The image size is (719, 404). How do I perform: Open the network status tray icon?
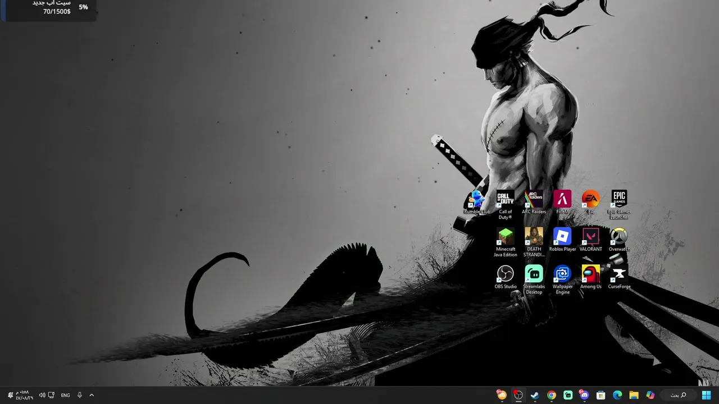tap(52, 395)
